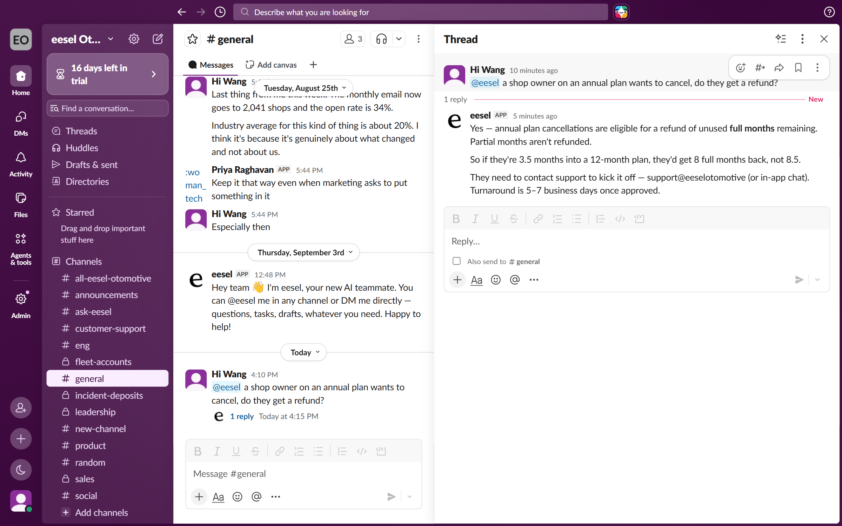Open workspace settings gear beside eesel name
This screenshot has height=526, width=842.
[134, 39]
